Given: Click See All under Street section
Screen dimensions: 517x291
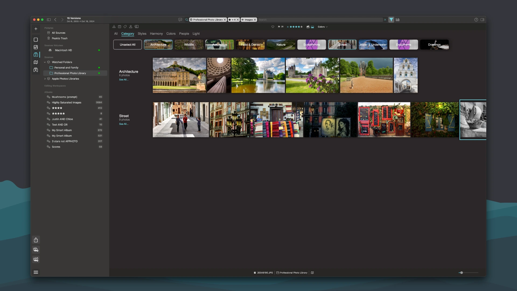Looking at the screenshot, I should coord(124,124).
